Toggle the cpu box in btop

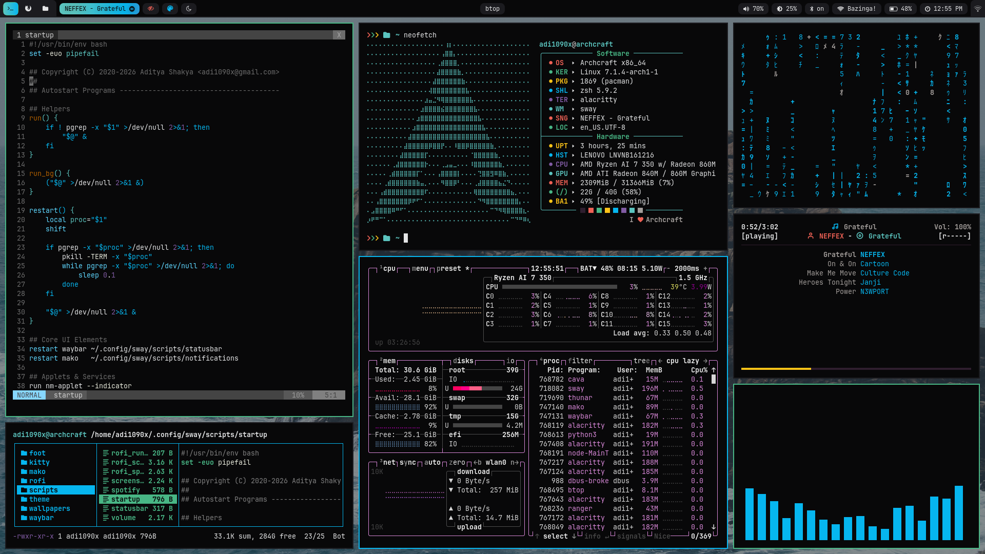click(x=388, y=268)
